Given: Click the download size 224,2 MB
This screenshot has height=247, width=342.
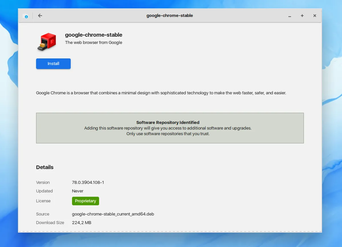Looking at the screenshot, I should tap(82, 223).
